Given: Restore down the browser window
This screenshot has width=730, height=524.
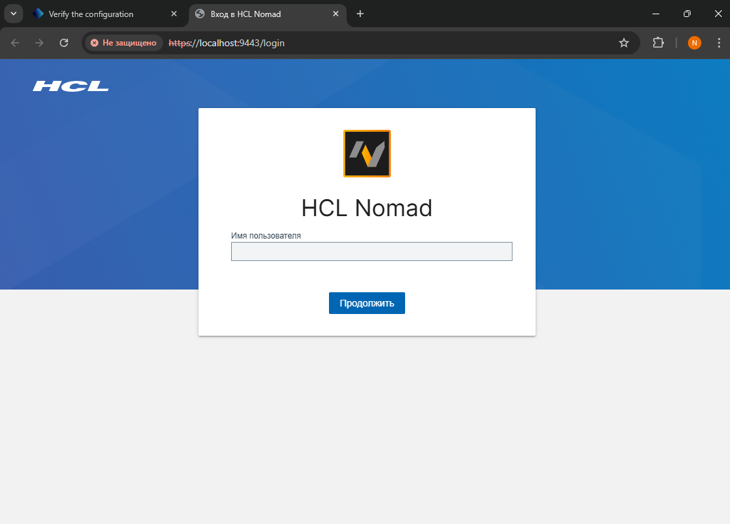Looking at the screenshot, I should tap(687, 14).
